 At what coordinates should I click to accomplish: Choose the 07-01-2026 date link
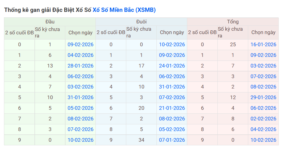click(172, 140)
